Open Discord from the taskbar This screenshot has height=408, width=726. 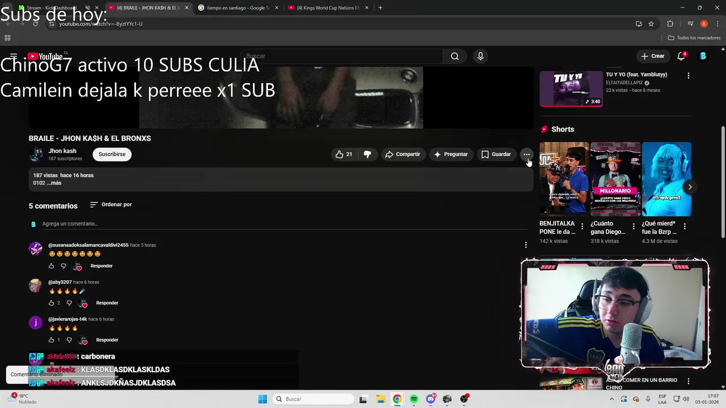pos(430,399)
